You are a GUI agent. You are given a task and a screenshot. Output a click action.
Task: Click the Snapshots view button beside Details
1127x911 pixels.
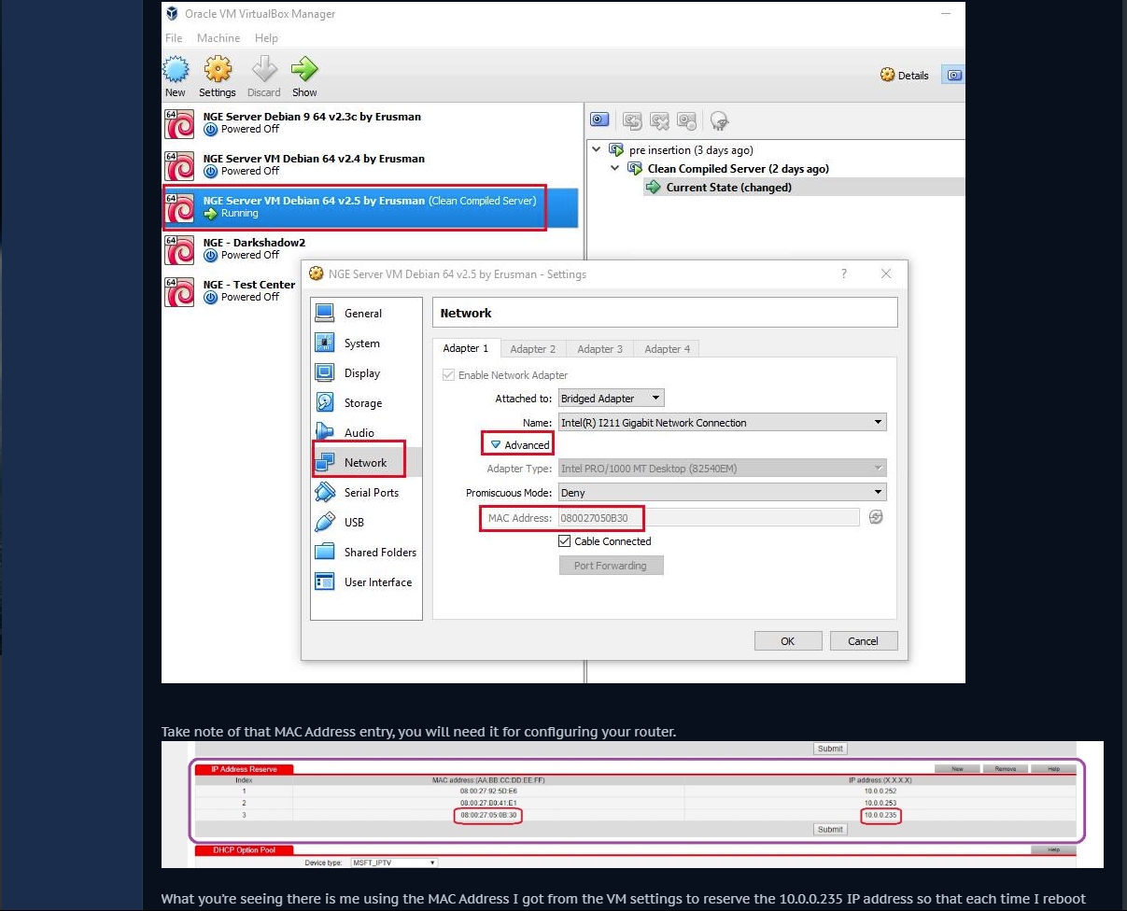(953, 76)
